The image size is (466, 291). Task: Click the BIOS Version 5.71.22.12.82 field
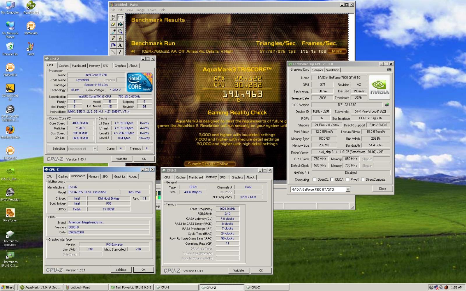click(x=347, y=105)
